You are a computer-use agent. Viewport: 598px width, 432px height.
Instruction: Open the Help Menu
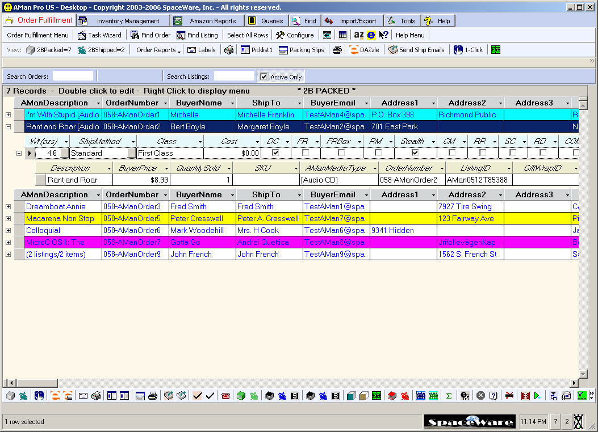click(x=410, y=35)
